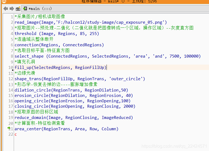
Task: Click line number 17 in the gutter
Action: point(11,106)
